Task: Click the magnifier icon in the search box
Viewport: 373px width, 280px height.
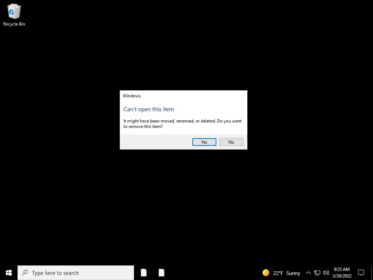Action: coord(25,273)
